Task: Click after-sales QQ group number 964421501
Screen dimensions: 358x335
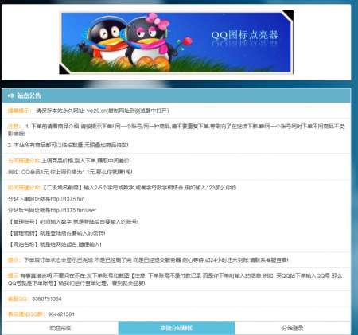Action: [61, 314]
